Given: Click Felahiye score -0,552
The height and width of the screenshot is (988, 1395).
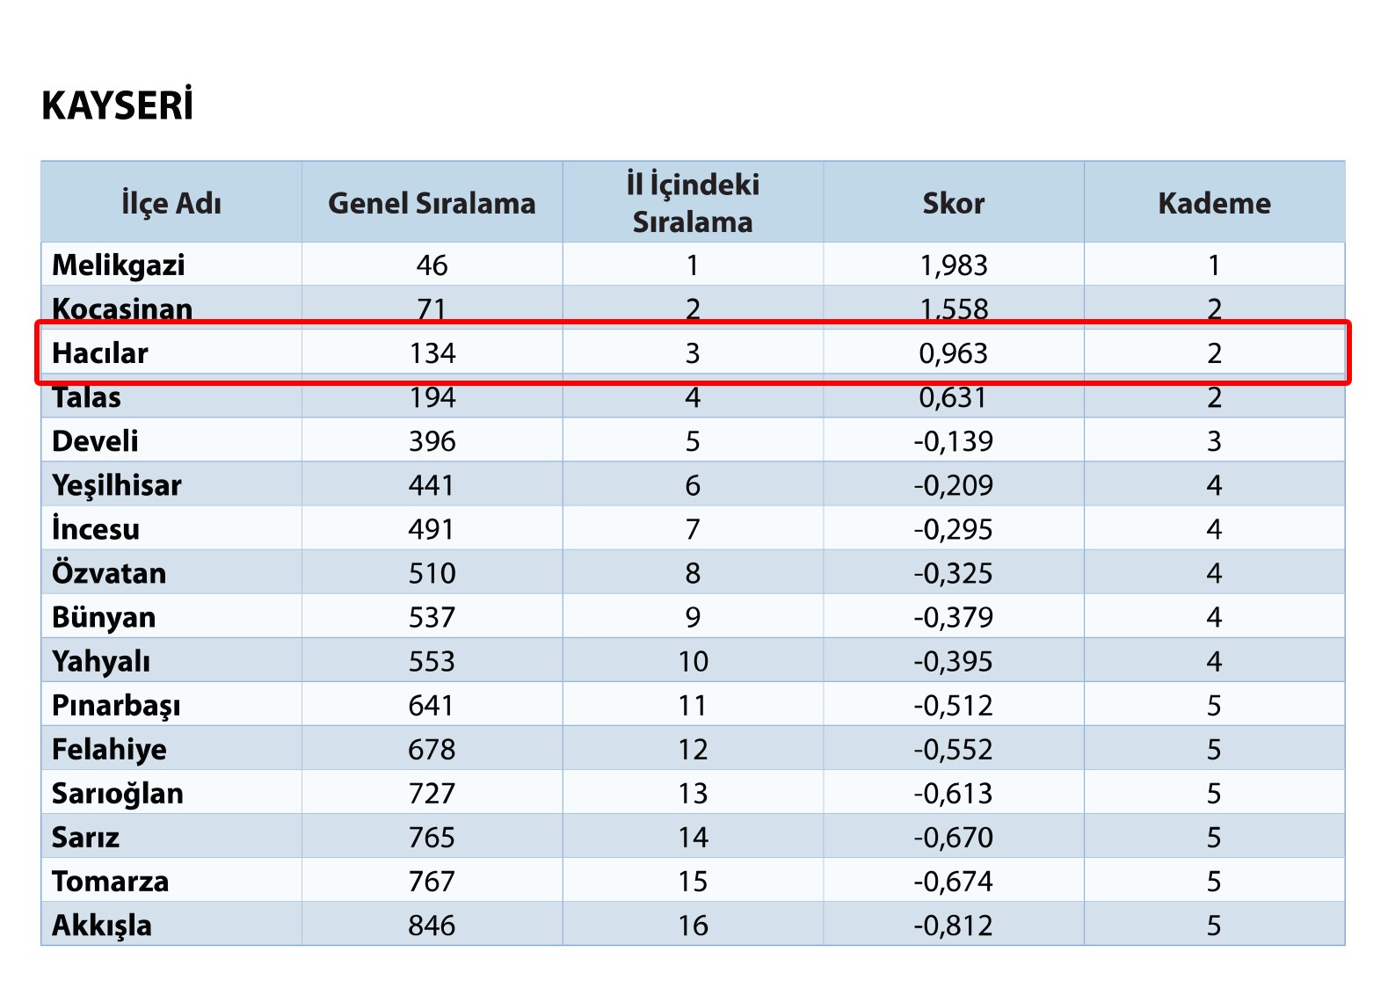Looking at the screenshot, I should click(x=954, y=749).
